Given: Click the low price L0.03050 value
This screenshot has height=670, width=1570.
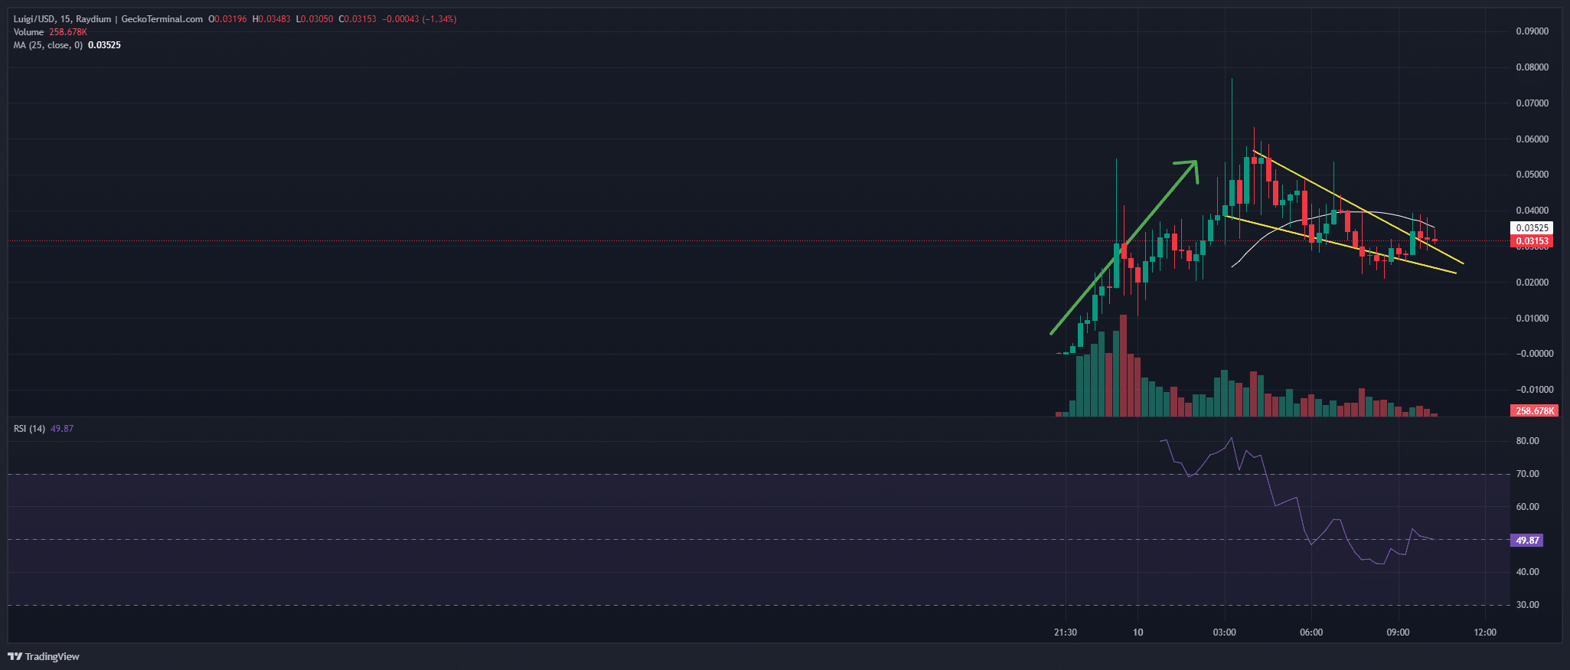Looking at the screenshot, I should (x=315, y=19).
